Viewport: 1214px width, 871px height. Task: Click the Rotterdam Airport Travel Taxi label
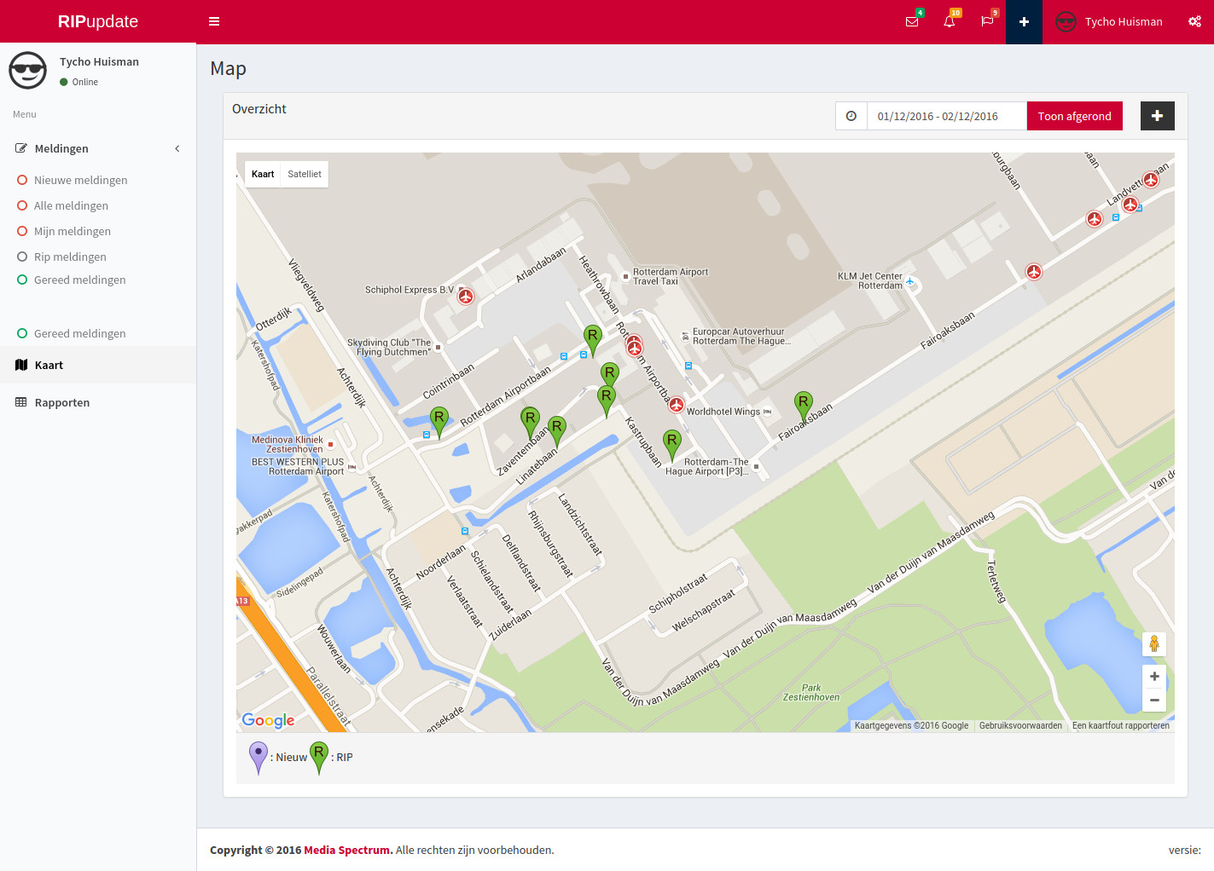pos(670,276)
